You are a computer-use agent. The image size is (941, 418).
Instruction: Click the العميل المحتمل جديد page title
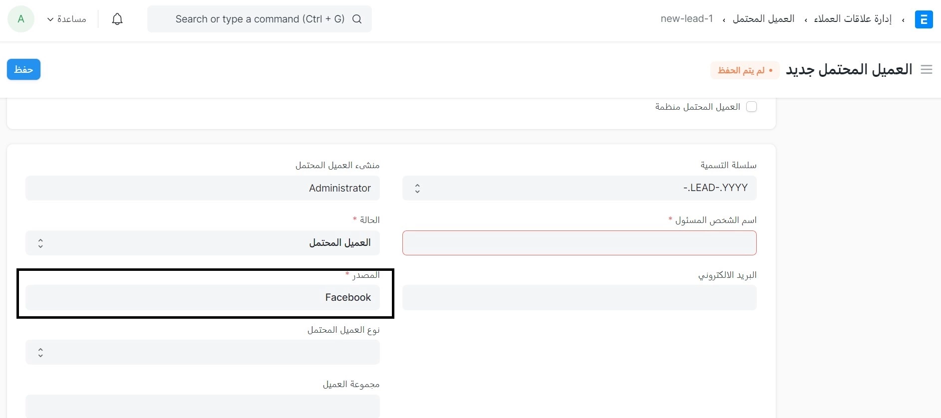click(x=849, y=69)
